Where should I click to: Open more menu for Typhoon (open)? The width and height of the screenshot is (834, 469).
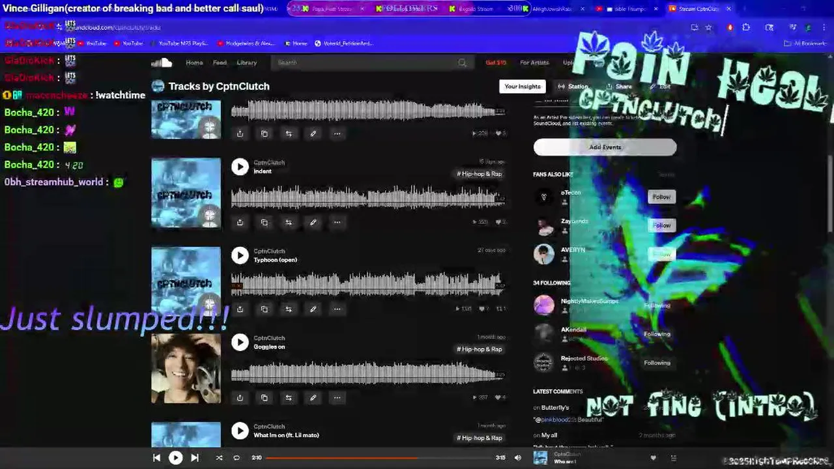(337, 309)
